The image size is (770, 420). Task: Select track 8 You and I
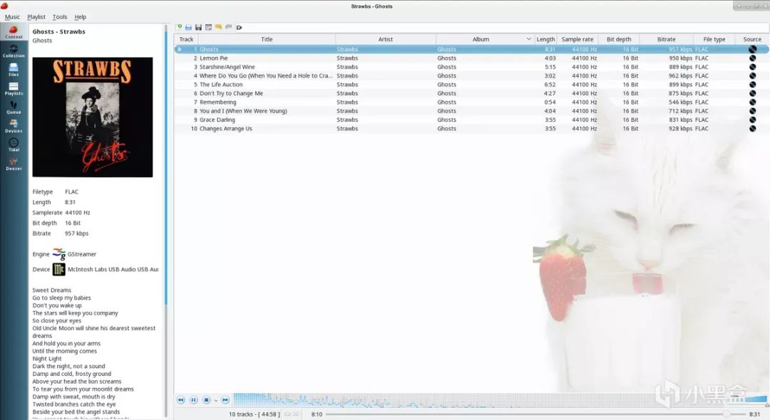[x=471, y=111]
